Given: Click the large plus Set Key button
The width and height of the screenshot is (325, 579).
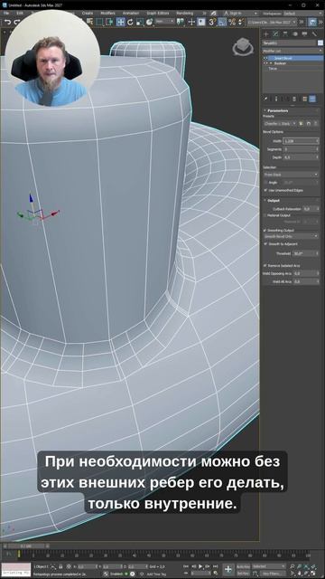Looking at the screenshot, I should [228, 569].
